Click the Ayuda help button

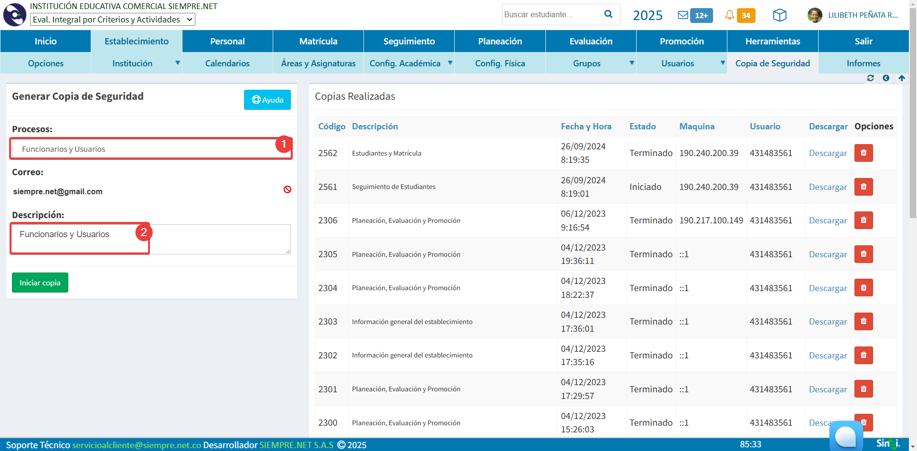pos(267,100)
